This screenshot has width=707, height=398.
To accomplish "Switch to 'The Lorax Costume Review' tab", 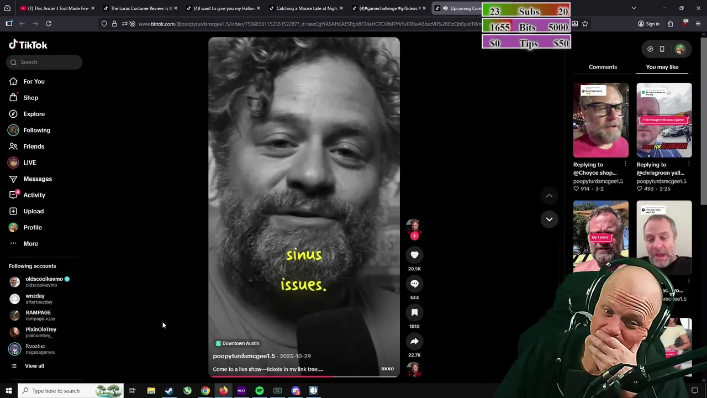I will pyautogui.click(x=140, y=8).
